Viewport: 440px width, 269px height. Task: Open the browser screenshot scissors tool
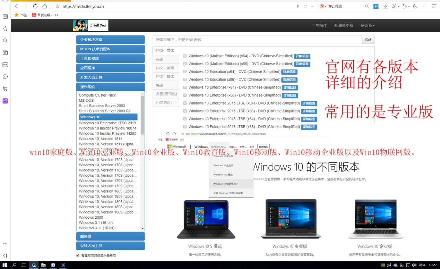click(x=394, y=6)
